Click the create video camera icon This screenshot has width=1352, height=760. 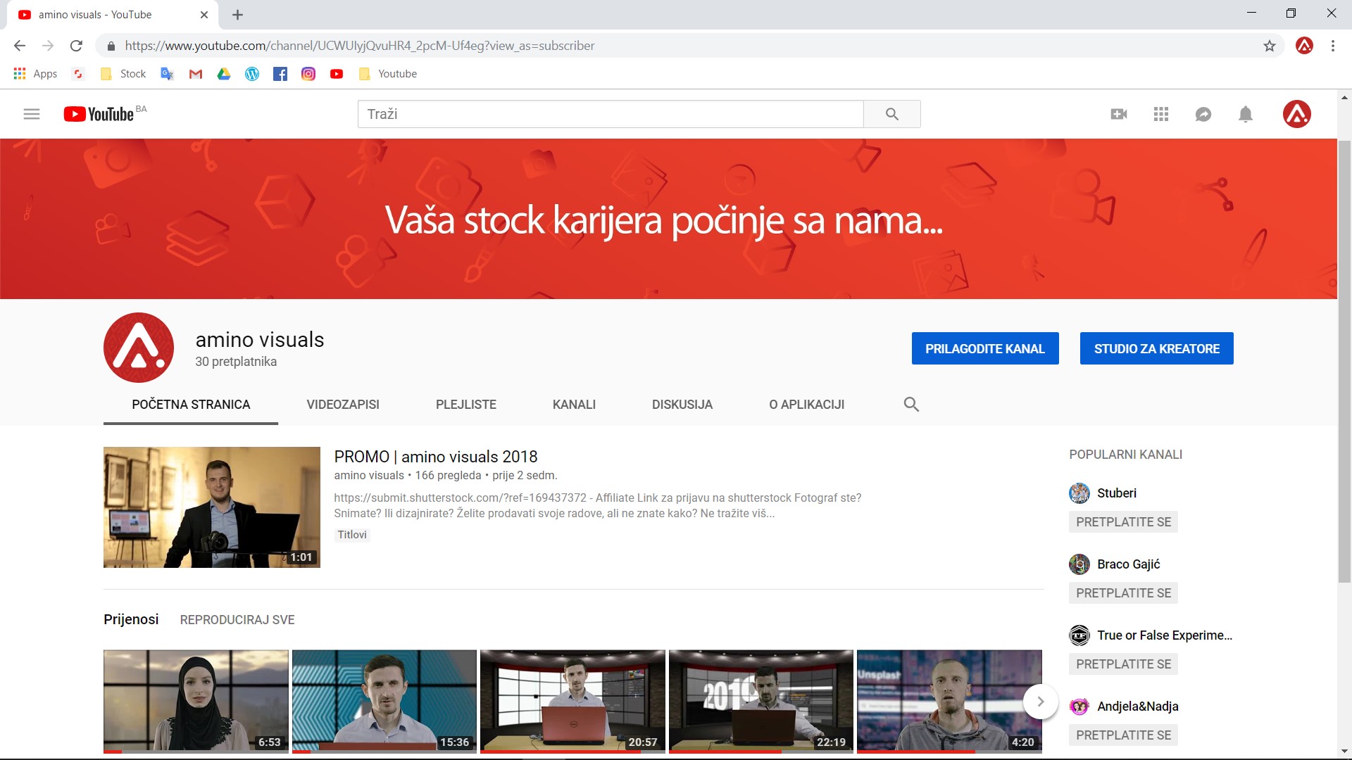[1118, 114]
